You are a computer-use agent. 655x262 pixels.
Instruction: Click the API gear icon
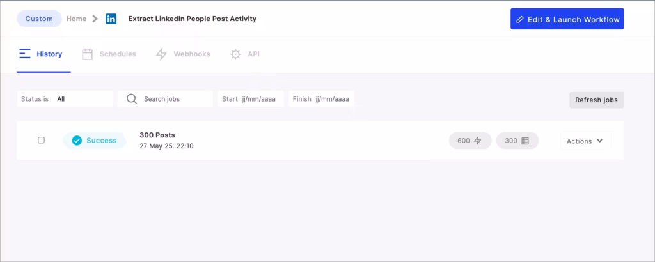coord(235,54)
